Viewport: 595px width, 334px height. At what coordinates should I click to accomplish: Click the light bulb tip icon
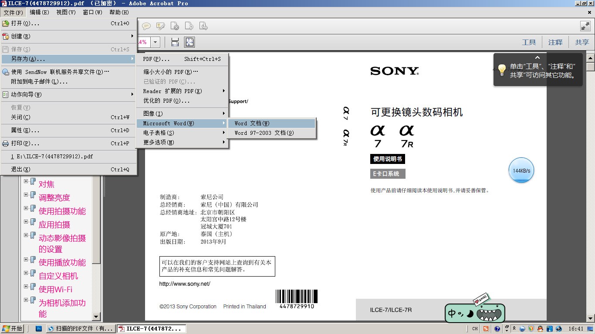coord(502,70)
